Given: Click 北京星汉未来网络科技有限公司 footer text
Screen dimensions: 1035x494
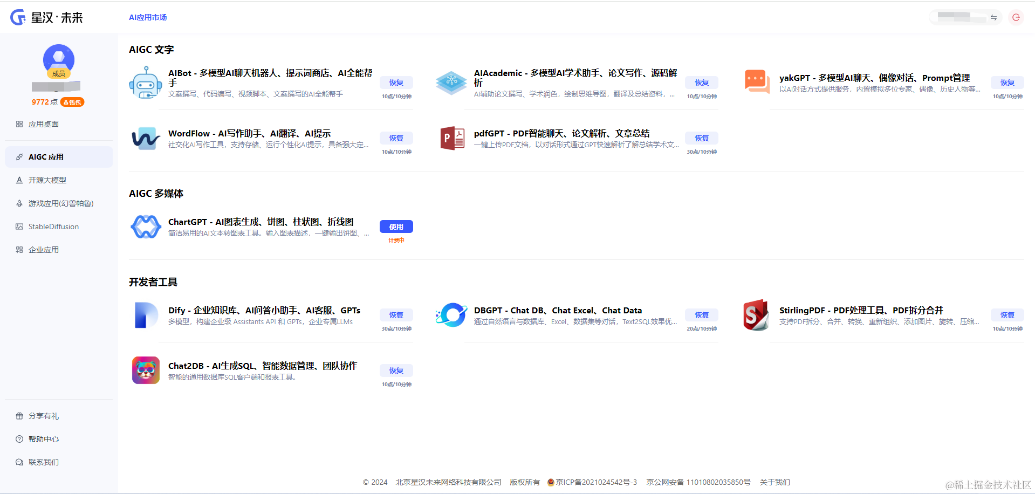Looking at the screenshot, I should 449,482.
